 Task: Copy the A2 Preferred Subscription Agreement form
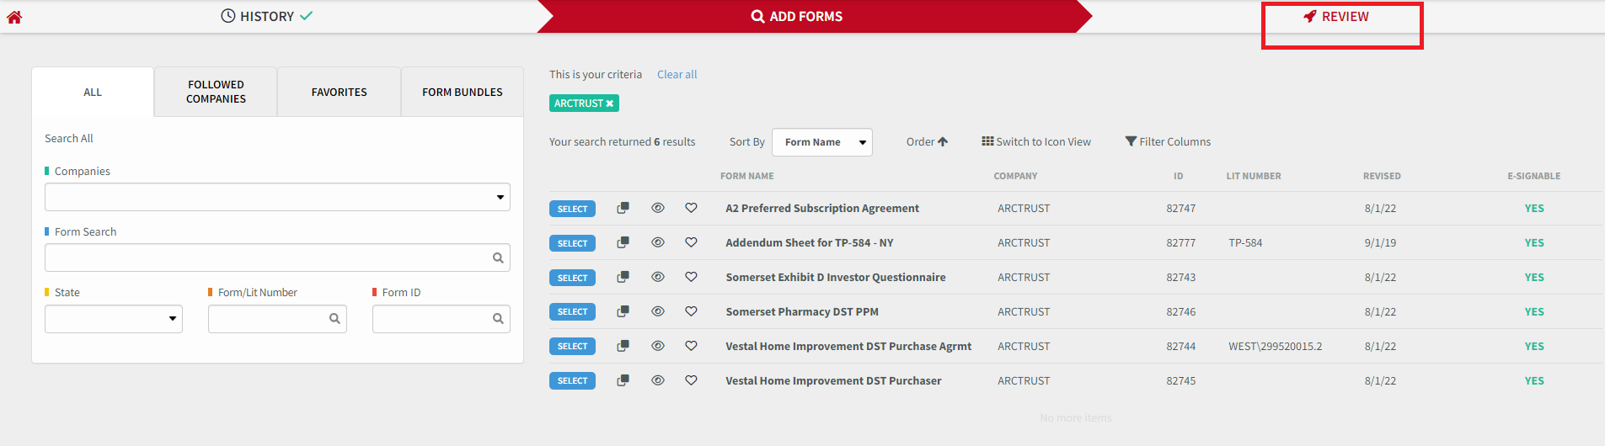(623, 208)
